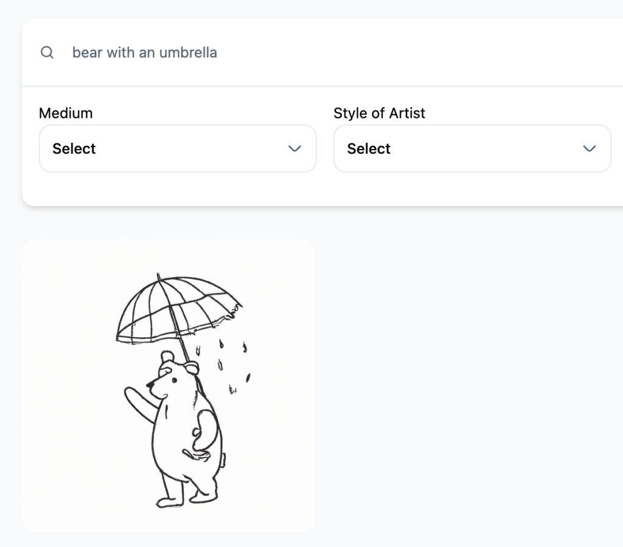Viewport: 623px width, 547px height.
Task: Click the bear's raised paw
Action: coord(130,394)
